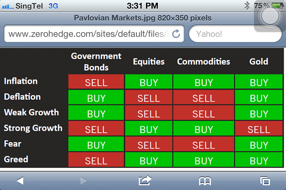286x190 pixels.
Task: Tap the Yahoo! search field
Action: point(235,34)
